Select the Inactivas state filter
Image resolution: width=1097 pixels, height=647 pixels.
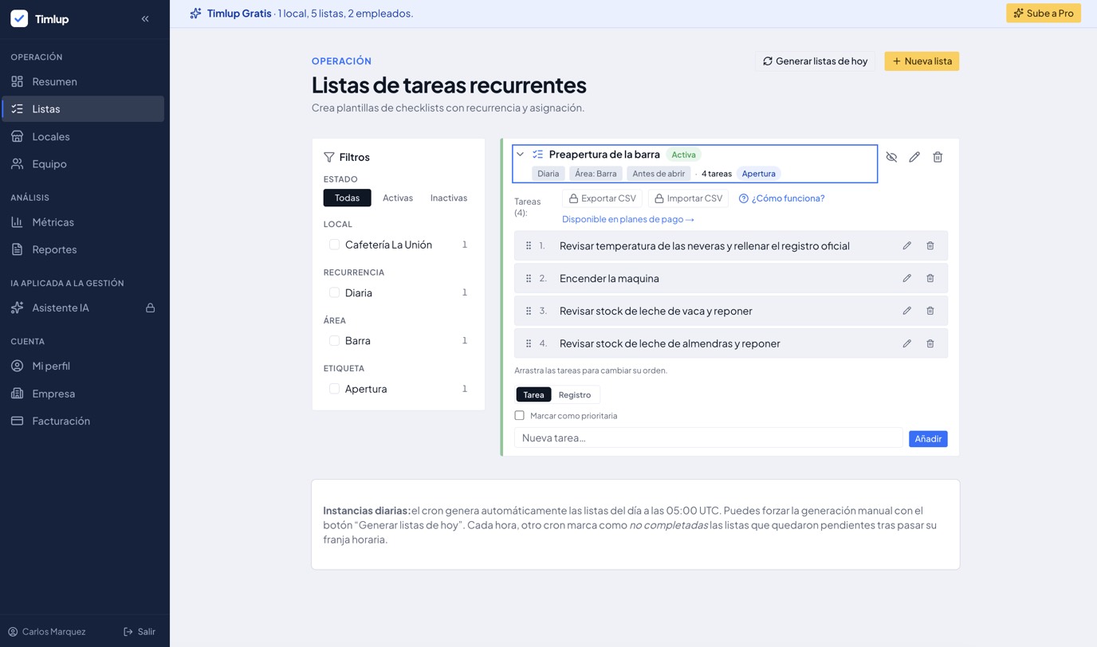tap(449, 198)
